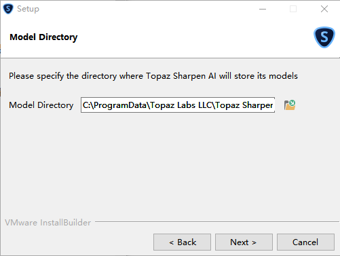Click inside the Model Directory path field
Screen dimensions: 340x256
click(x=178, y=105)
